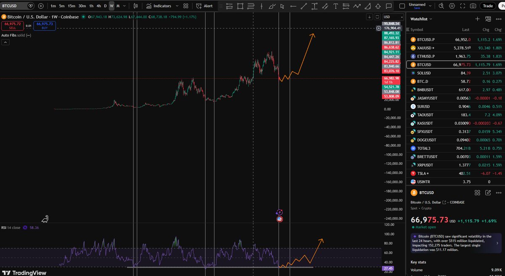Click plus icon on price scale crosshair

379,28
